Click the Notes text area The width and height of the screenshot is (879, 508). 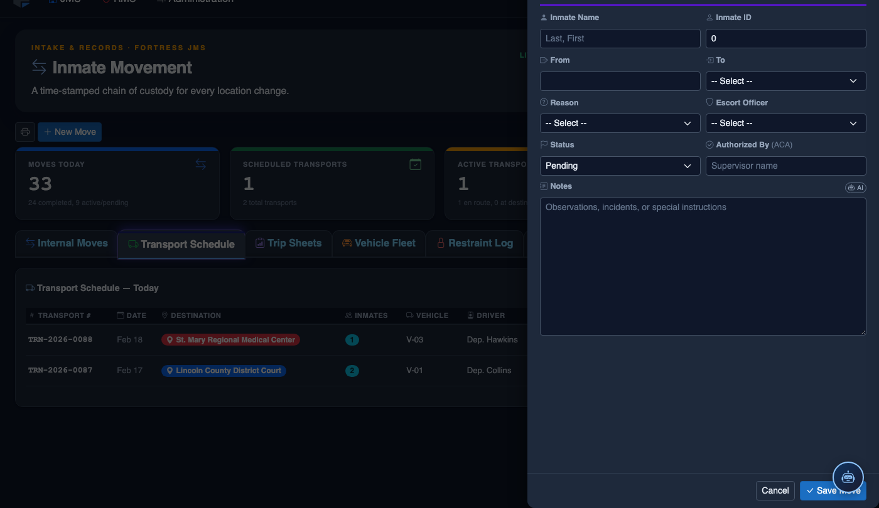(703, 267)
